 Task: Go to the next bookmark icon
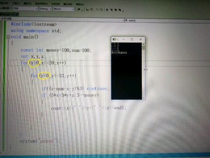point(115,10)
